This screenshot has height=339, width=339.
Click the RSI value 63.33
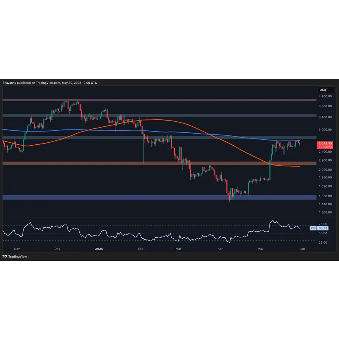(322, 228)
